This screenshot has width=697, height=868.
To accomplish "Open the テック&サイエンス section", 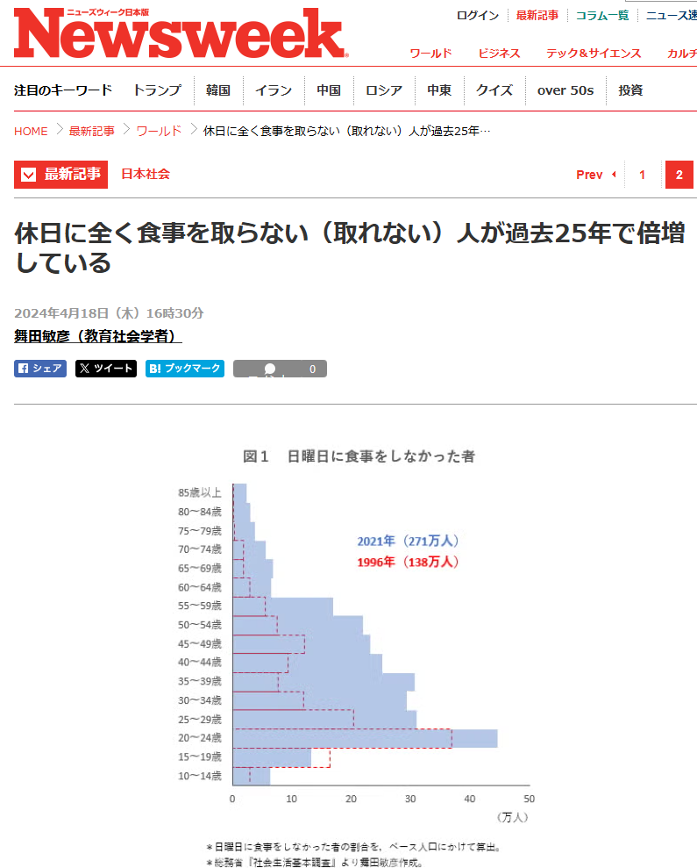I will coord(594,54).
